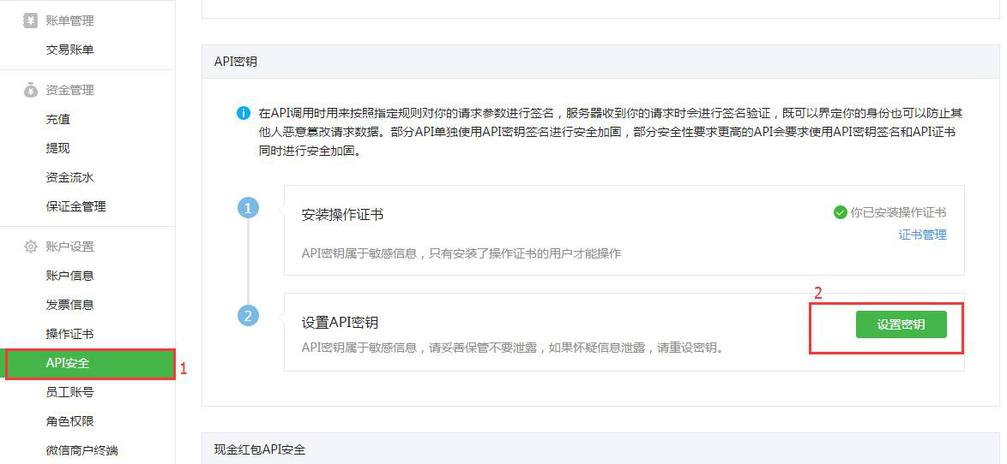
Task: Click the step 2 circle icon
Action: point(248,316)
